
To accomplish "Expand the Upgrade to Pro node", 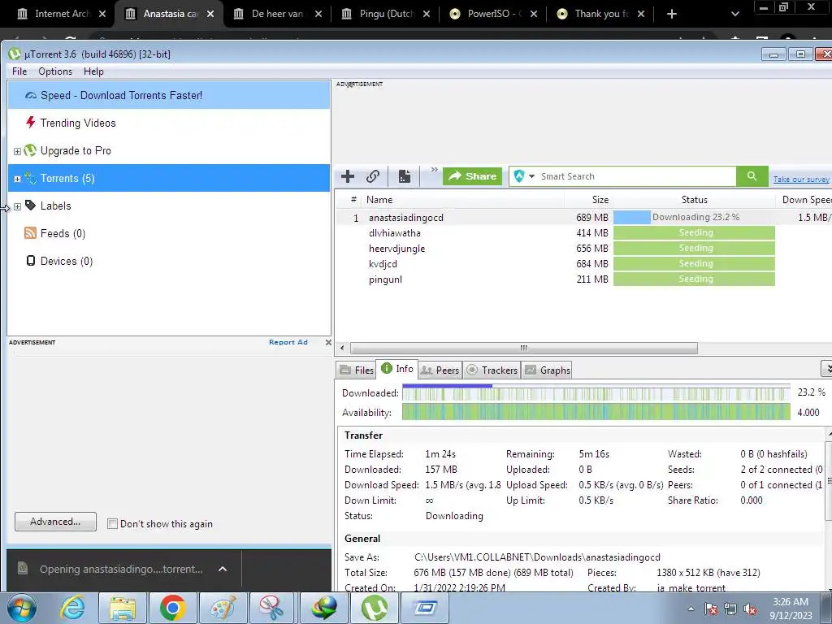I will pyautogui.click(x=17, y=151).
